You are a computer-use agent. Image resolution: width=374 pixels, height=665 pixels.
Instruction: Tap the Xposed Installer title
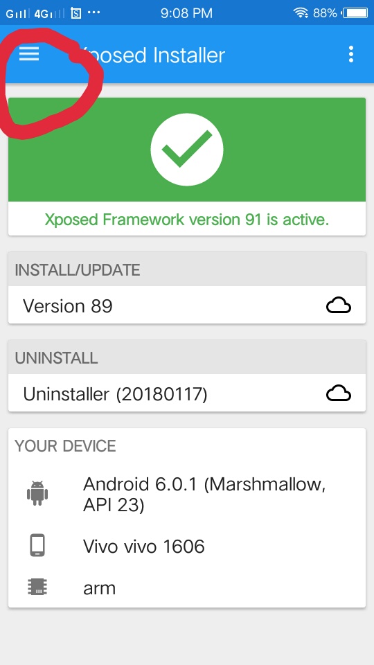tap(152, 55)
